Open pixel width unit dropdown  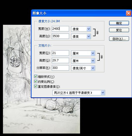(x=81, y=29)
